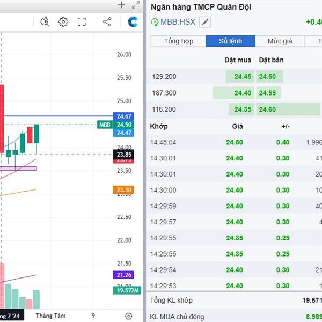Open quick search with the lightning magnifier icon

(x=45, y=22)
